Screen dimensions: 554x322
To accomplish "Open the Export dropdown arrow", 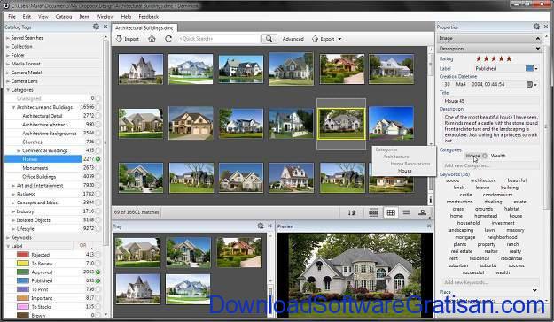I will pos(339,39).
